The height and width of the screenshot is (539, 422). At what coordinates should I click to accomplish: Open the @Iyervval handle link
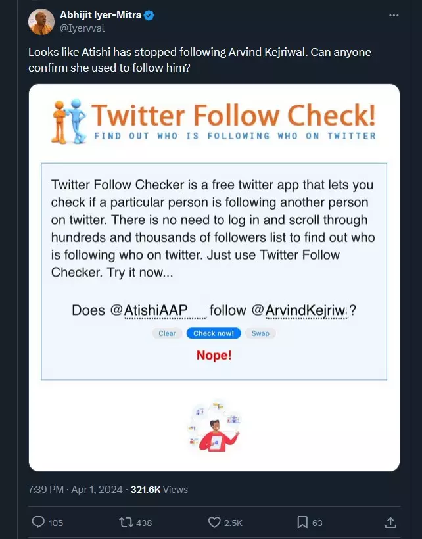point(82,28)
